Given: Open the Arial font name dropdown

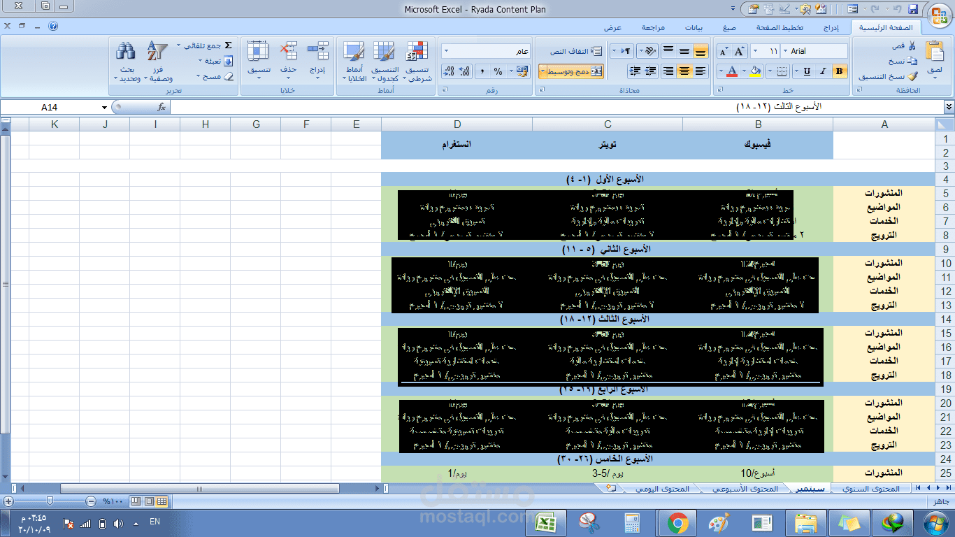Looking at the screenshot, I should click(x=786, y=51).
